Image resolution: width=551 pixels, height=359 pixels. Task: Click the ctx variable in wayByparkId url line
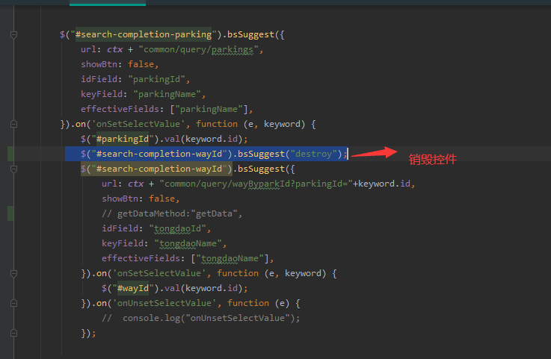click(x=136, y=184)
